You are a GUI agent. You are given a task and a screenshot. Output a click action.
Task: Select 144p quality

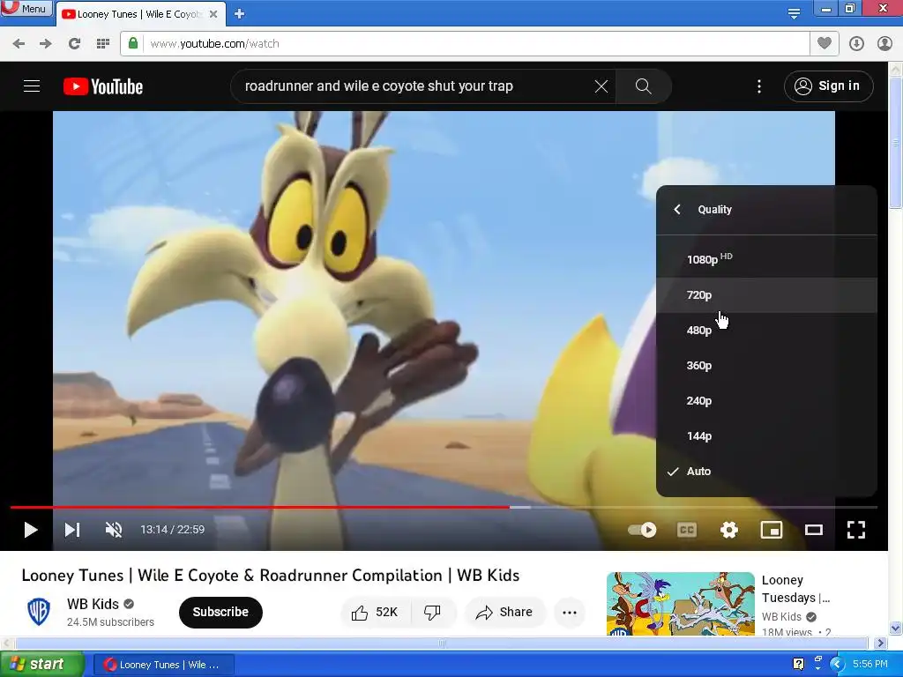pos(766,435)
